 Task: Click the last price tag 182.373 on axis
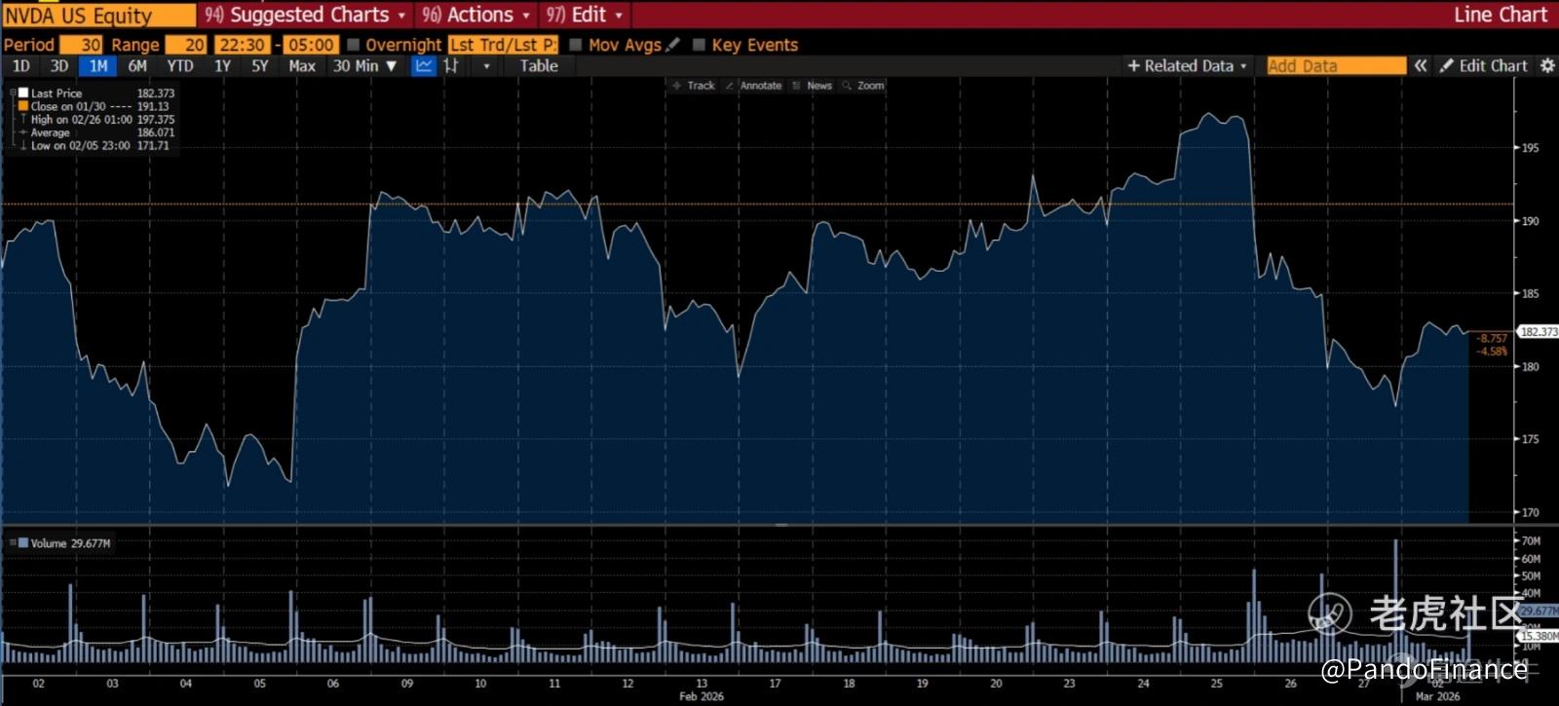[x=1539, y=332]
